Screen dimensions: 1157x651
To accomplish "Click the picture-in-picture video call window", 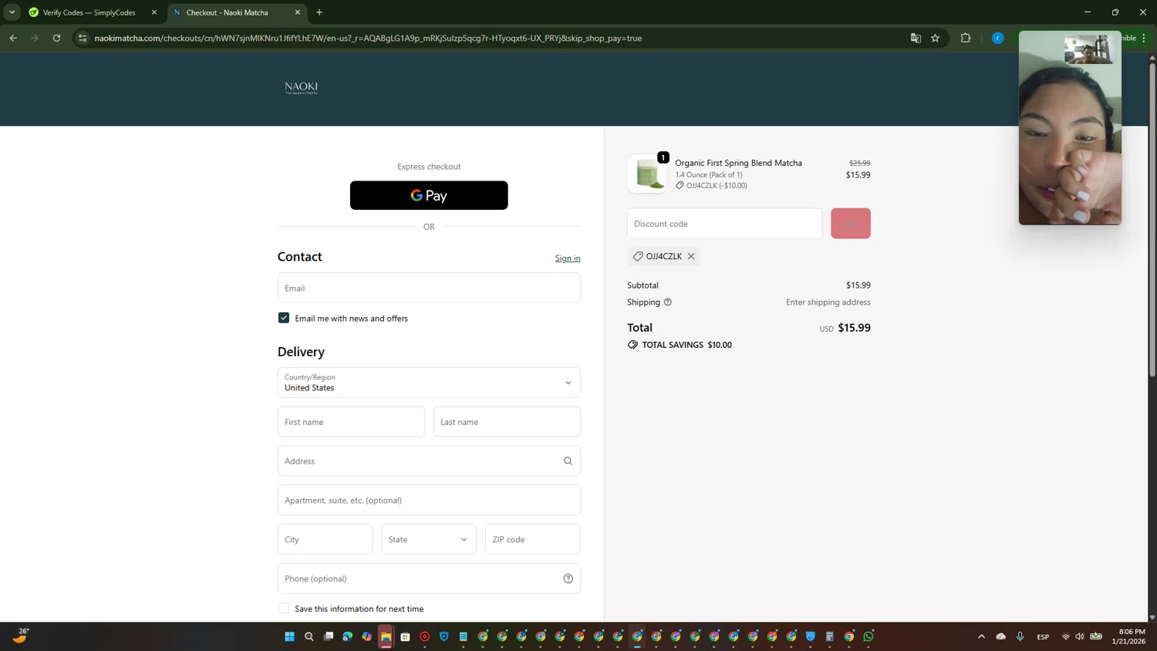I will [1070, 128].
